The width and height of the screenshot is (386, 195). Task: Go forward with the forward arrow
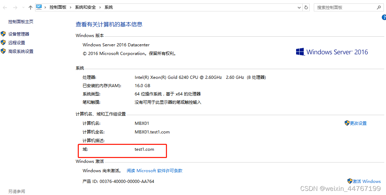(x=15, y=8)
